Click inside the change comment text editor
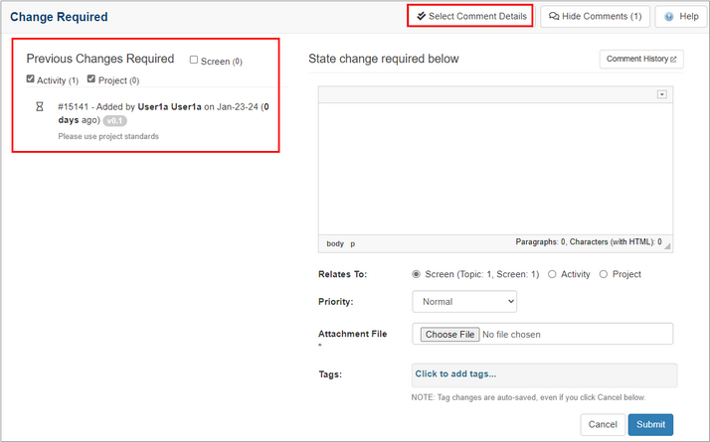Viewport: 710px width, 442px height. (494, 164)
